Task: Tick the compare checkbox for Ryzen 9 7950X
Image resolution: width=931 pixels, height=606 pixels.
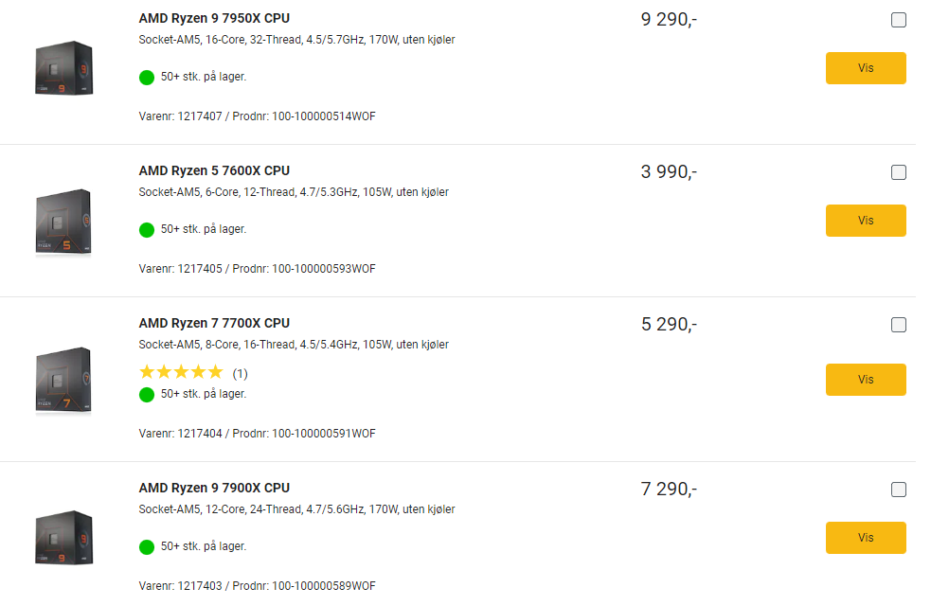Action: pyautogui.click(x=899, y=20)
